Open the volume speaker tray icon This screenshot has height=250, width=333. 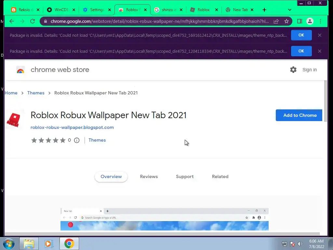[x=300, y=244]
